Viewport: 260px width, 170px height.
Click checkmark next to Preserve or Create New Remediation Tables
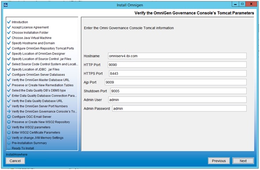coord(9,85)
